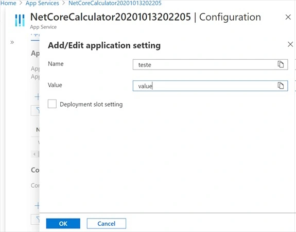The height and width of the screenshot is (232, 296).
Task: Expand the collapsed sidebar with double chevron
Action: (x=12, y=42)
